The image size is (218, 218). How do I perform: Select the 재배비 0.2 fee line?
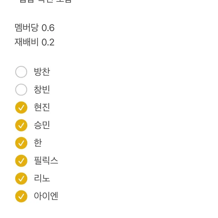pyautogui.click(x=34, y=42)
